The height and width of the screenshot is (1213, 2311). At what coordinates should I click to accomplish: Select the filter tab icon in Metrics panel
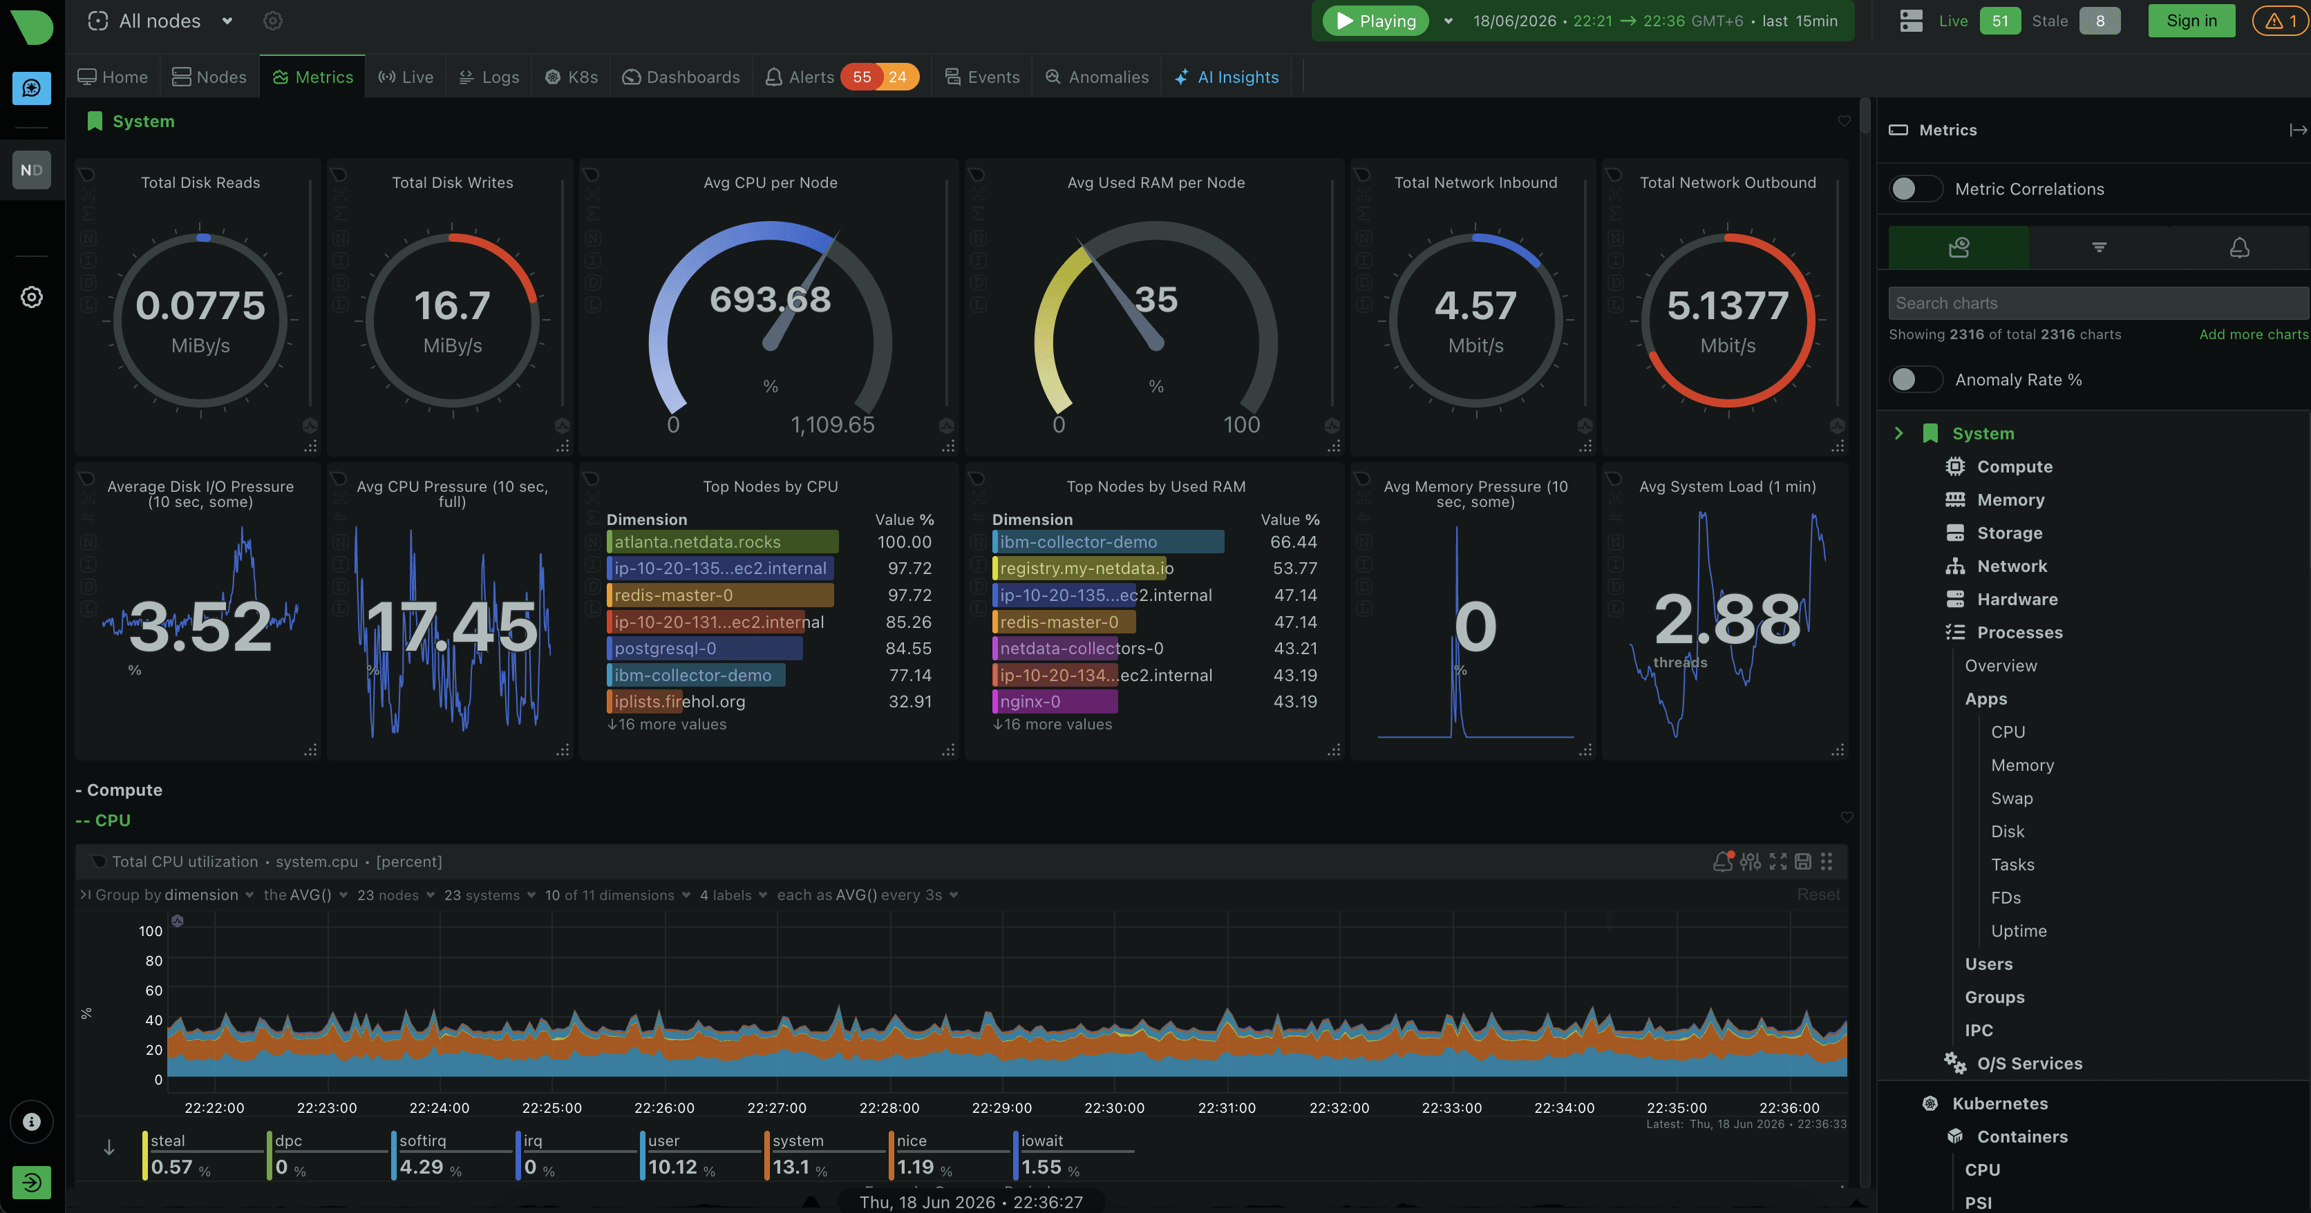point(2098,247)
